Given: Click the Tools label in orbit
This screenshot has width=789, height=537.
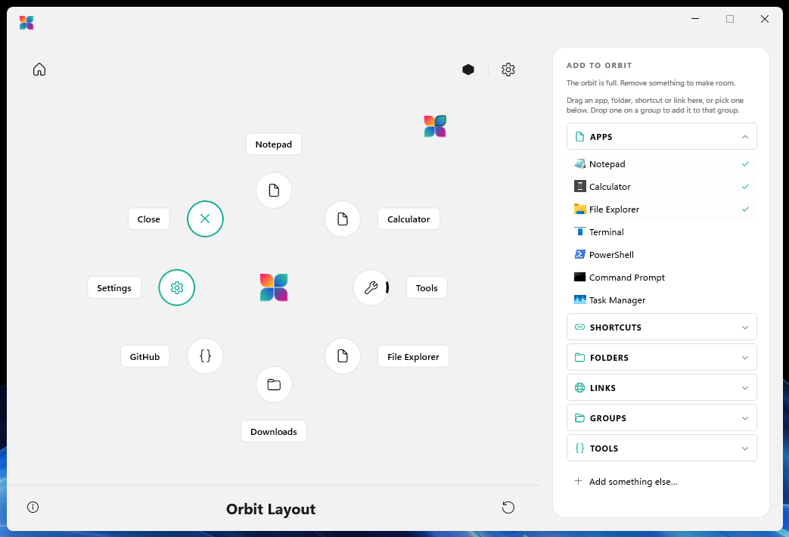Looking at the screenshot, I should tap(427, 288).
